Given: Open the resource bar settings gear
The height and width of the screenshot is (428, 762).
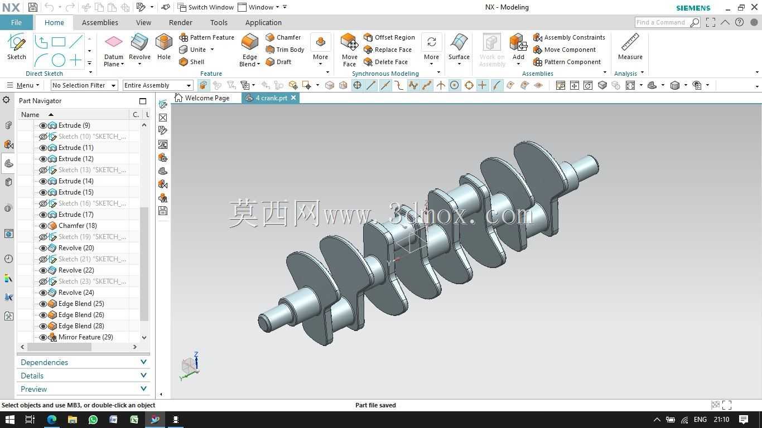Looking at the screenshot, I should point(6,100).
